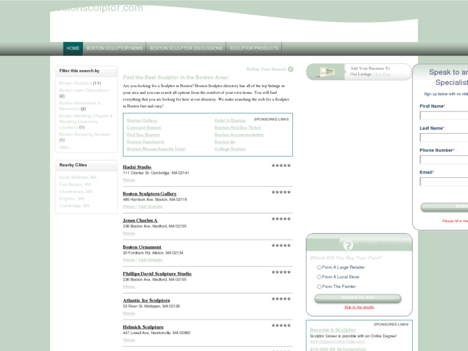Open the Become a Sculptor ad link
468x351 pixels.
(333, 330)
